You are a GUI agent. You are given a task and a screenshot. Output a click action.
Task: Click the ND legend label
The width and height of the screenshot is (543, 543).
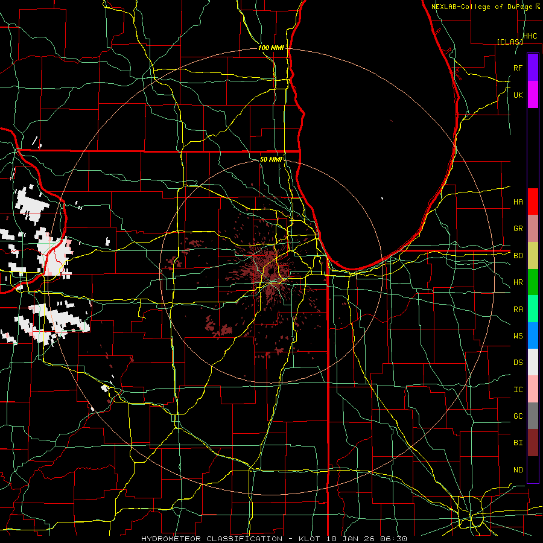click(x=518, y=469)
